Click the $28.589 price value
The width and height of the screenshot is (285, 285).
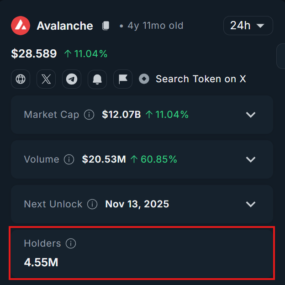coord(34,53)
